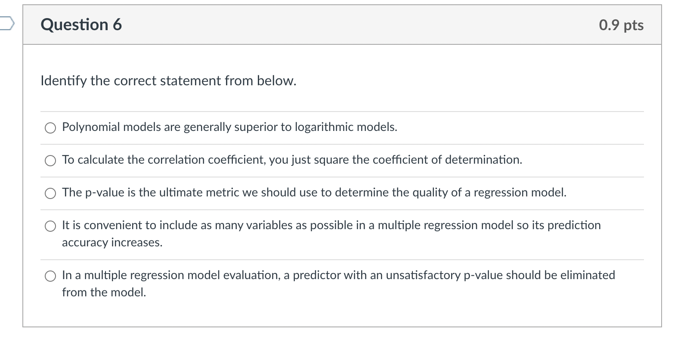
Task: Select 'Polynomial models are generally superior' option
Action: tap(50, 127)
